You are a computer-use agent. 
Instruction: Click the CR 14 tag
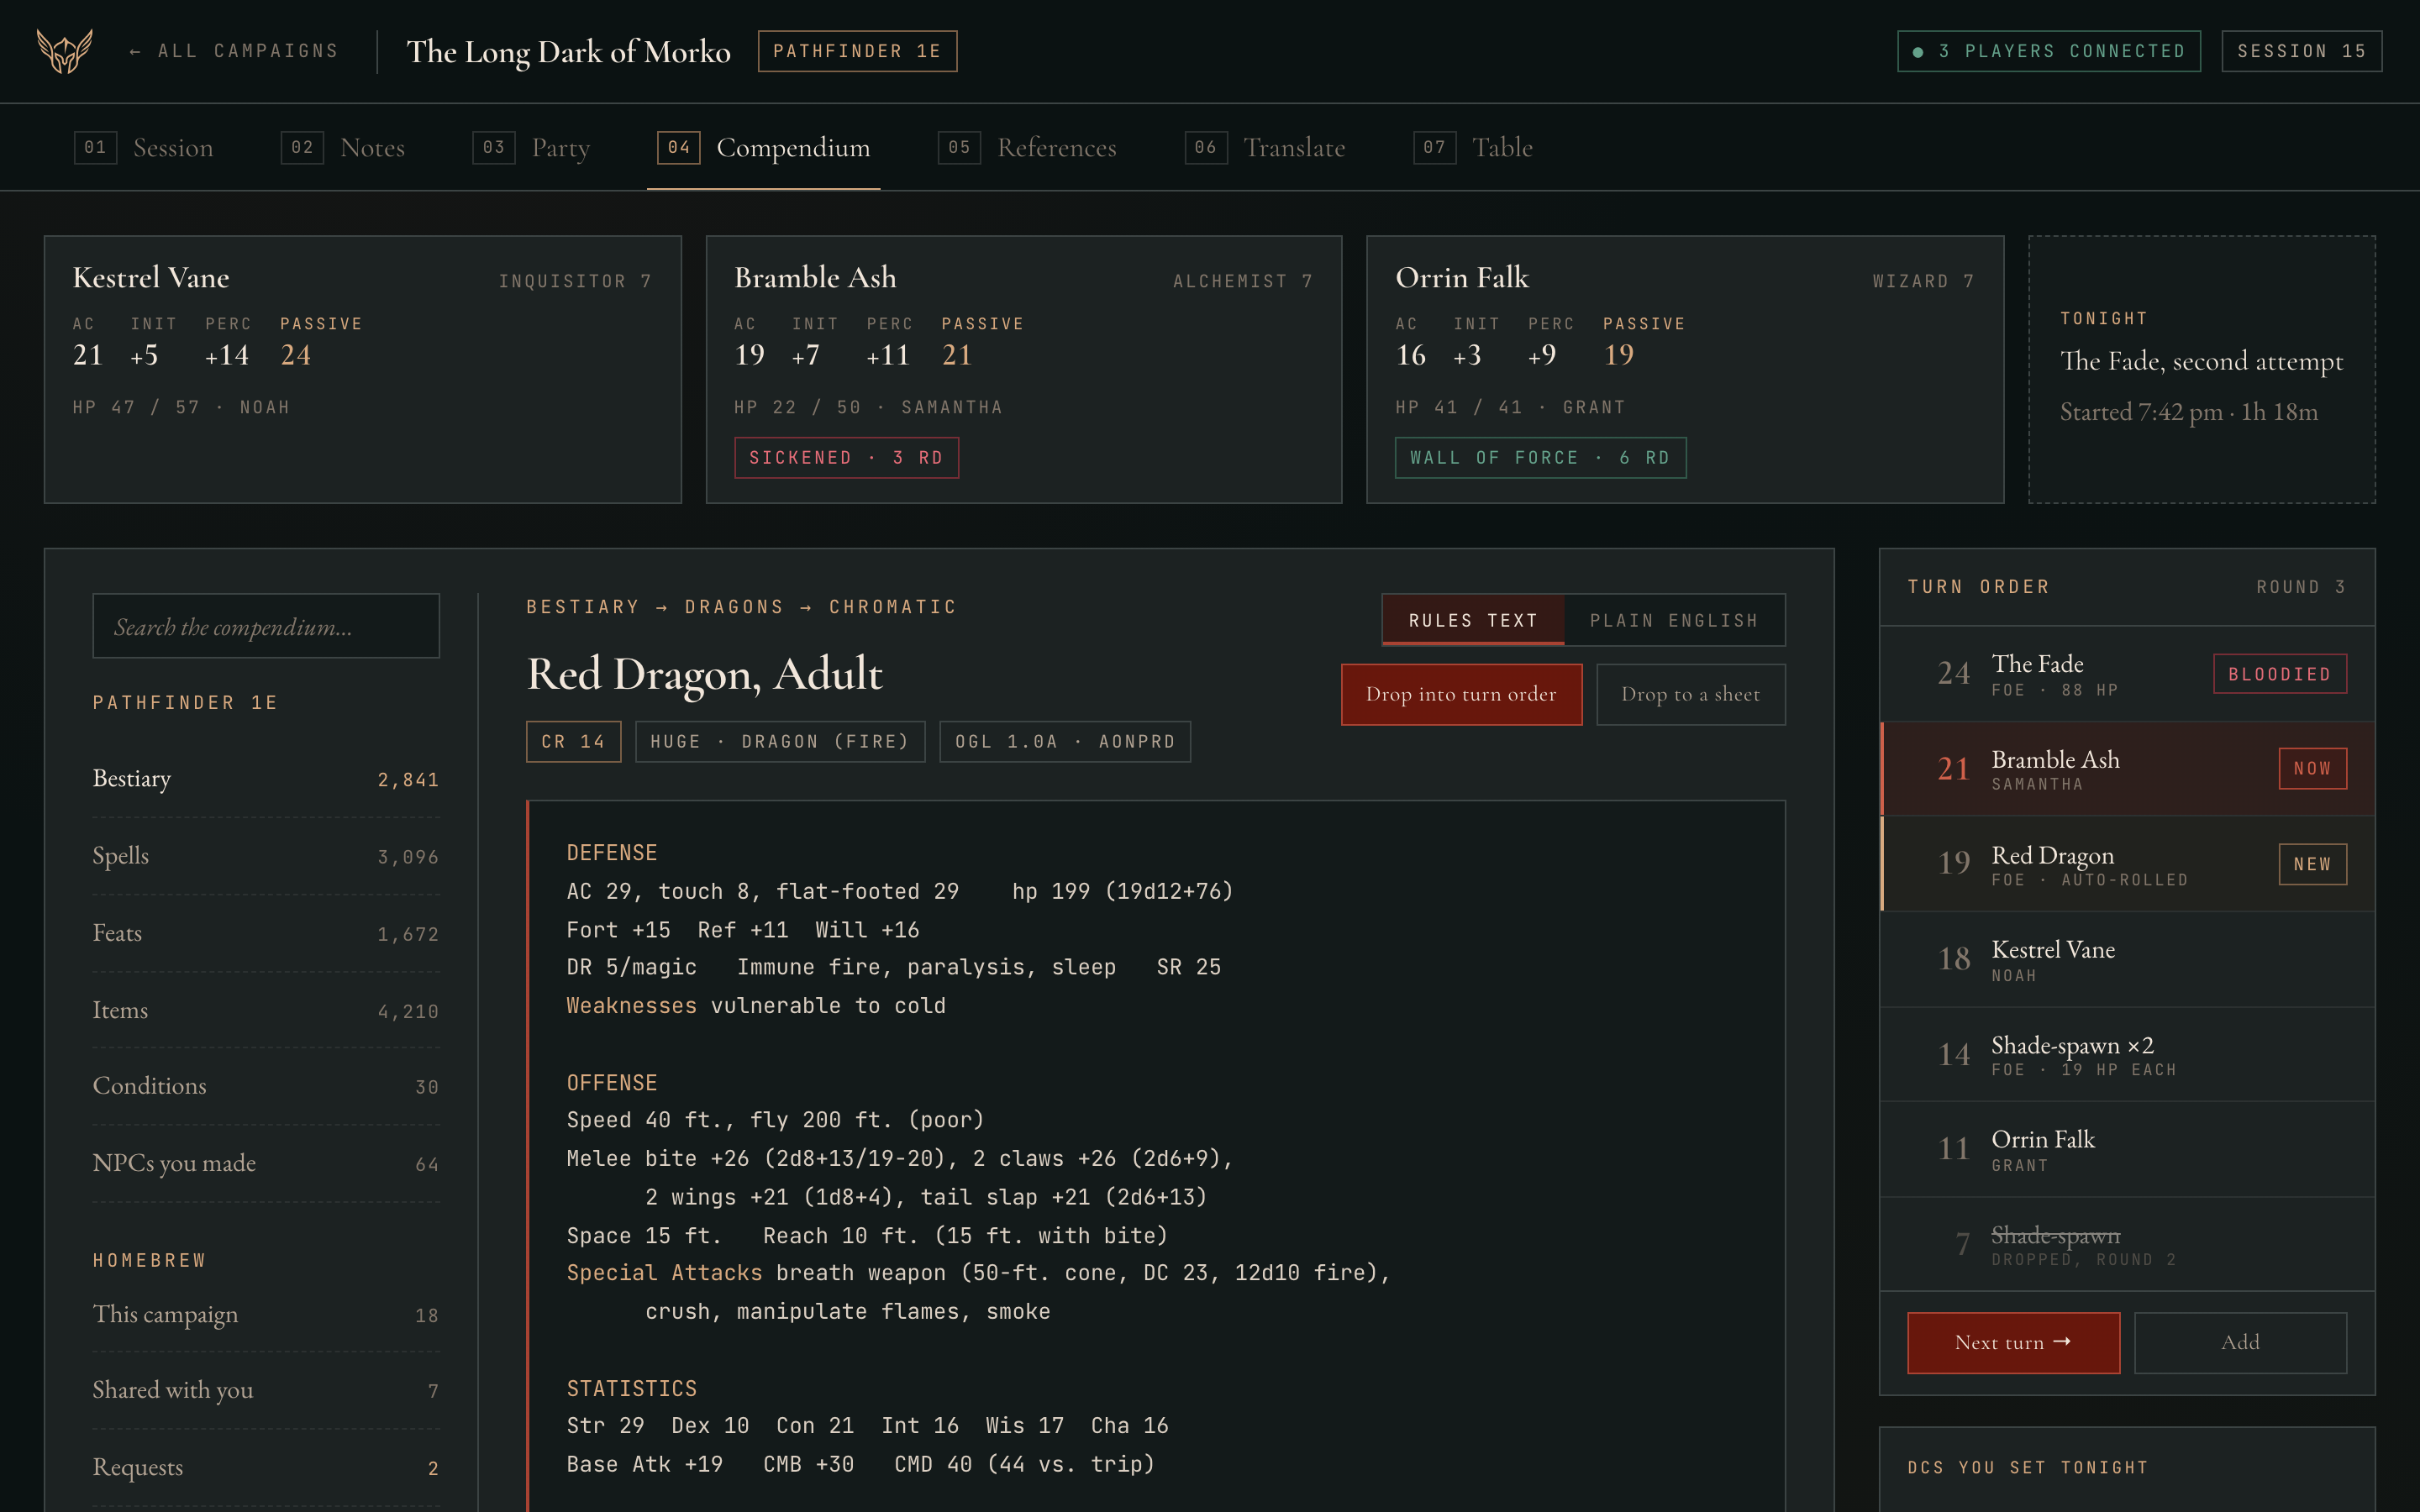click(573, 742)
